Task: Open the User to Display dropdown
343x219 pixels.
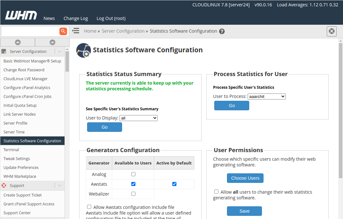Action: point(138,118)
